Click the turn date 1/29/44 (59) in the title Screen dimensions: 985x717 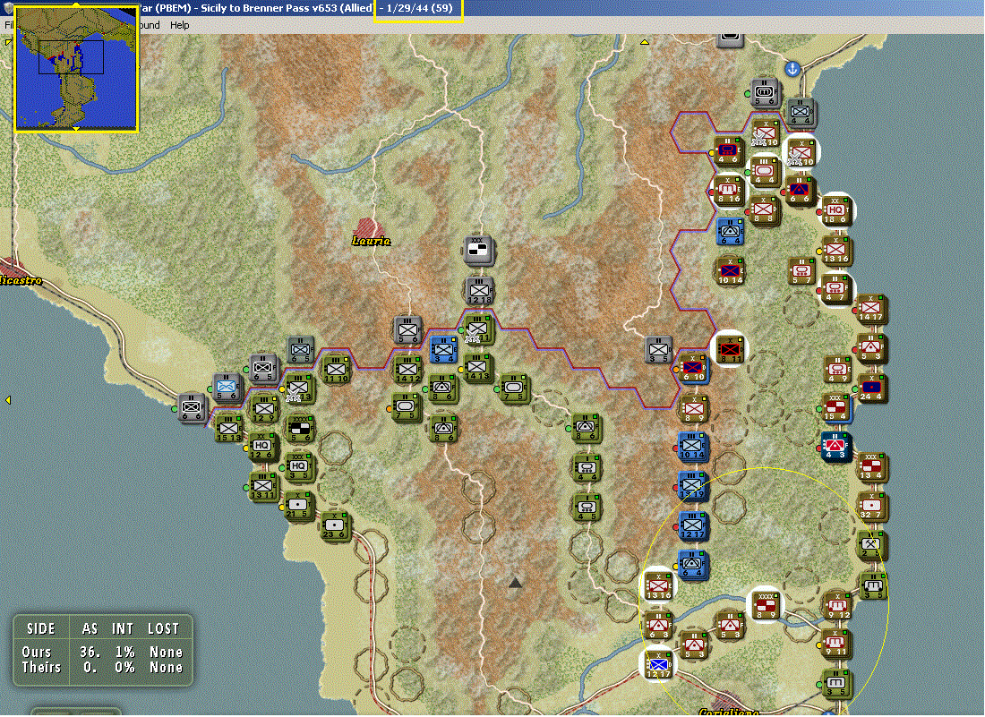coord(420,9)
